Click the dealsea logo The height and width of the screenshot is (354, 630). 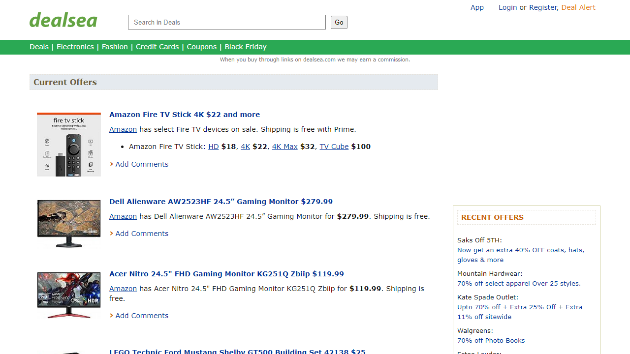coord(63,20)
